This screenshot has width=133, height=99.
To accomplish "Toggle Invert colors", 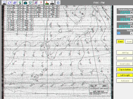I will click(x=125, y=64).
